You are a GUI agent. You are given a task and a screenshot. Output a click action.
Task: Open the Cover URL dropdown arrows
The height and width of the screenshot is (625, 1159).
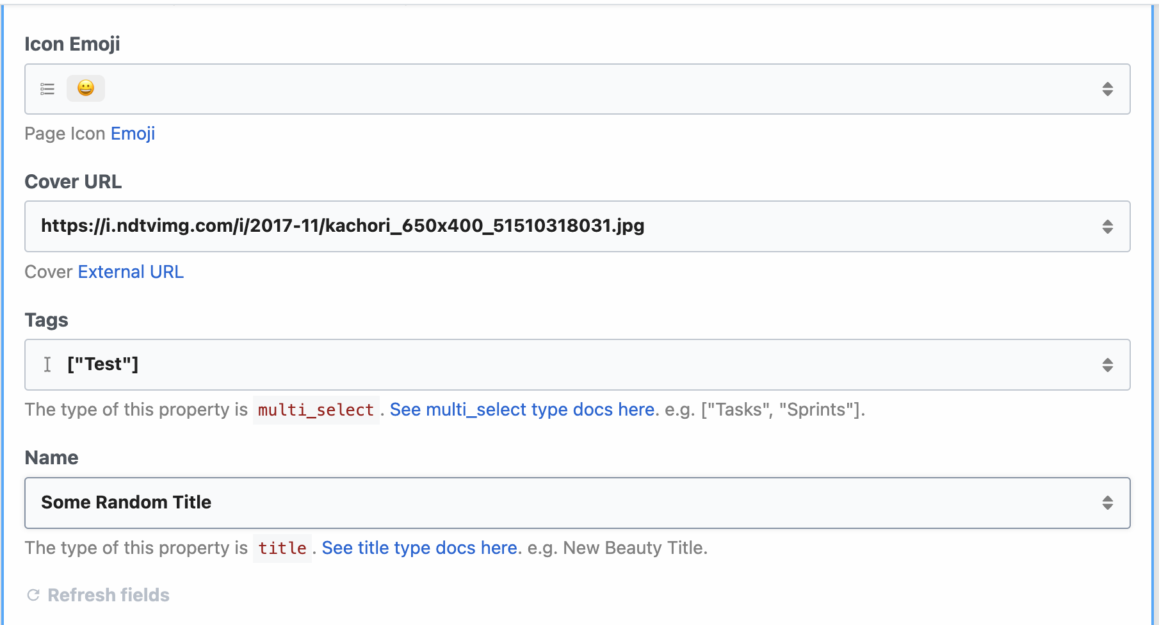[x=1107, y=227]
